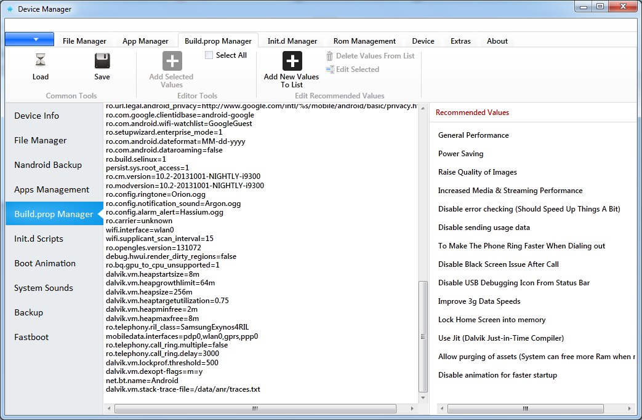Open the App Manager ribbon tab

pos(145,41)
